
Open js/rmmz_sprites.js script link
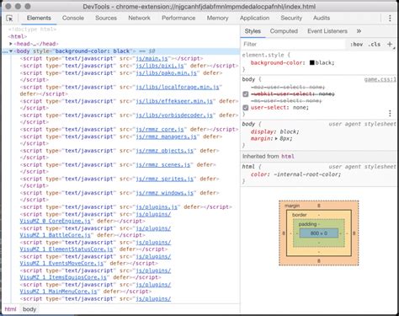tap(165, 179)
